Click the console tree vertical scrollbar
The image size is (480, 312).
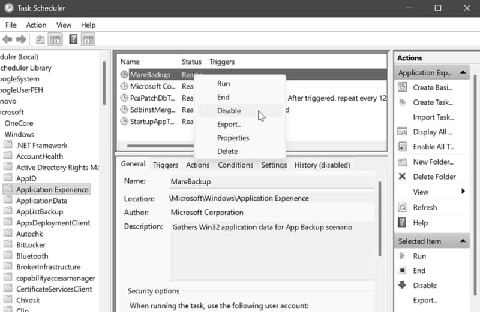pyautogui.click(x=104, y=83)
